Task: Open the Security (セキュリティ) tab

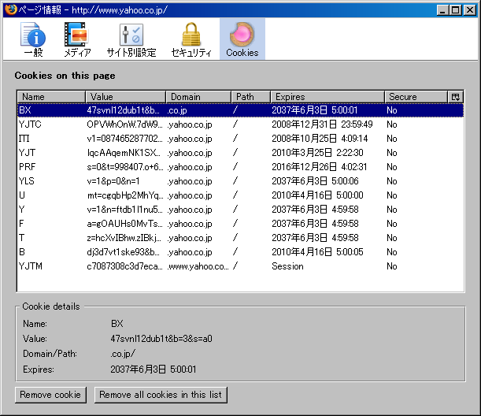Action: pyautogui.click(x=191, y=39)
